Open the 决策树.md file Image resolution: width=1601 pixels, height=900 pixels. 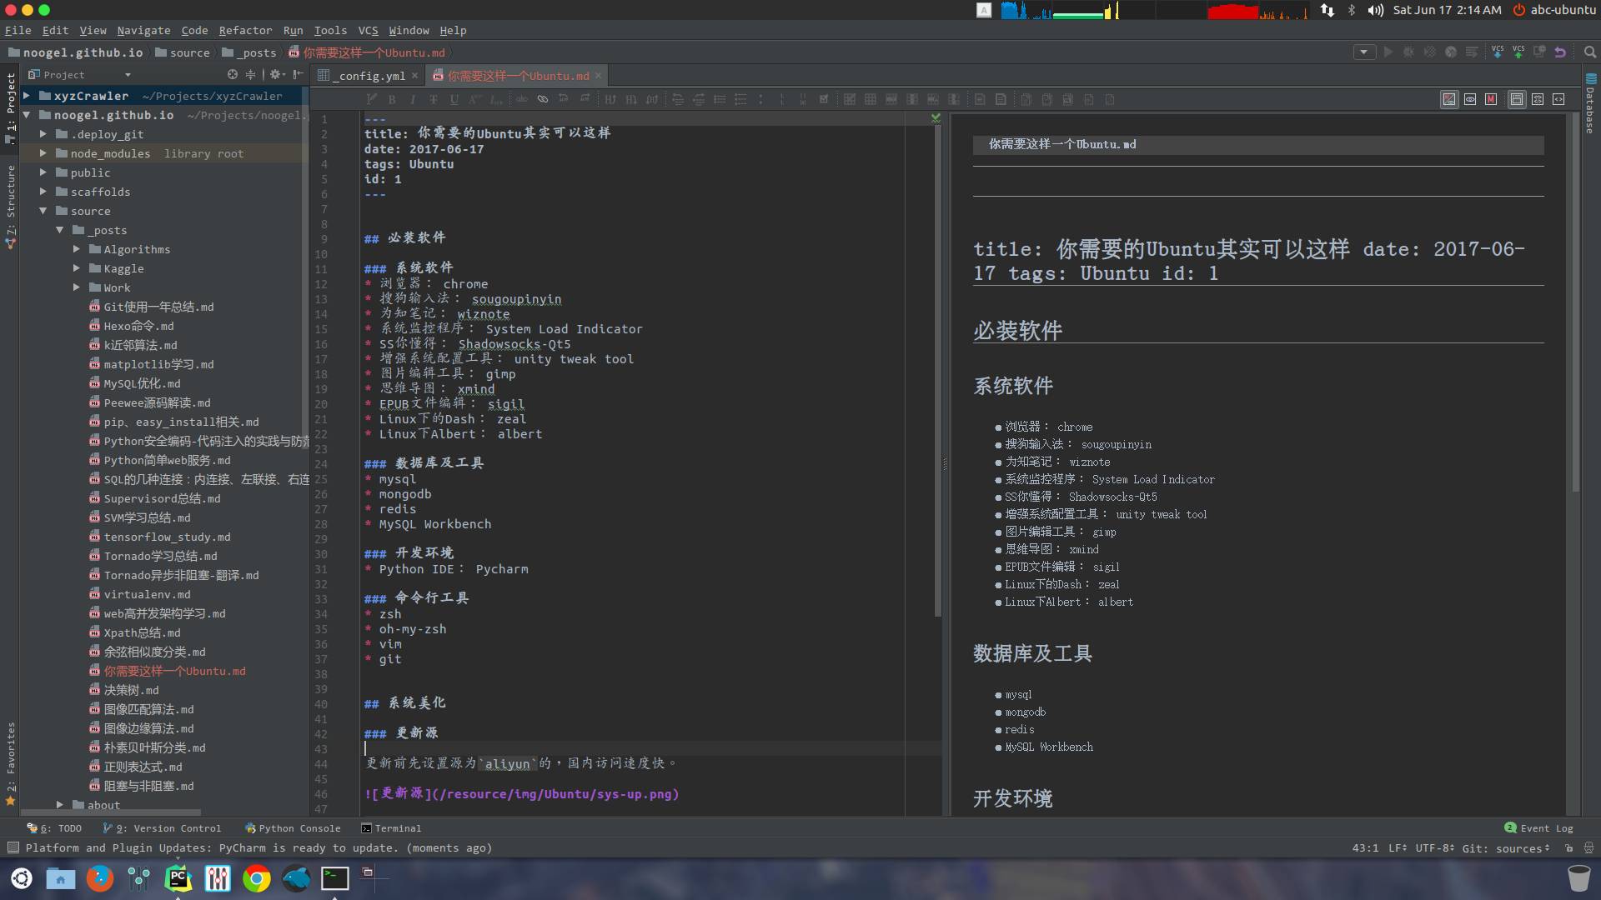click(131, 689)
